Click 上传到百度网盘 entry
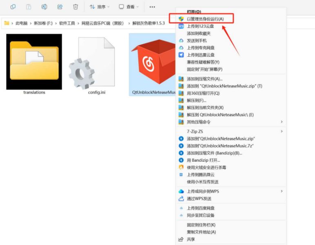This screenshot has height=245, width=315. pos(231,208)
